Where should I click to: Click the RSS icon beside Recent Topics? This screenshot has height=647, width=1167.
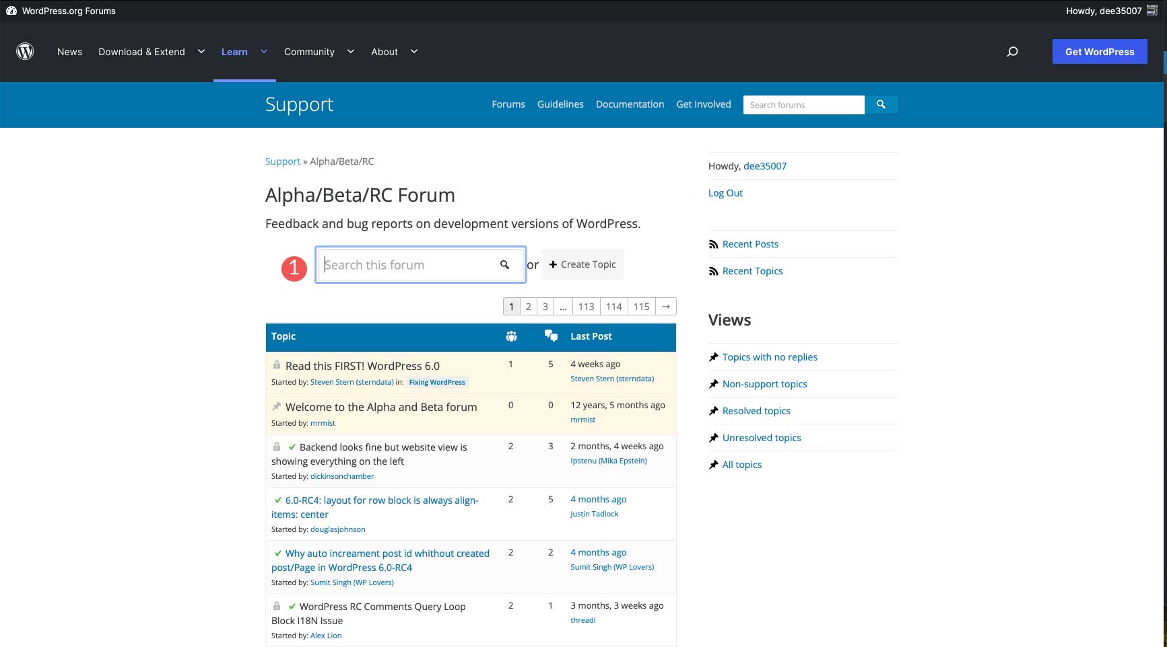coord(714,270)
